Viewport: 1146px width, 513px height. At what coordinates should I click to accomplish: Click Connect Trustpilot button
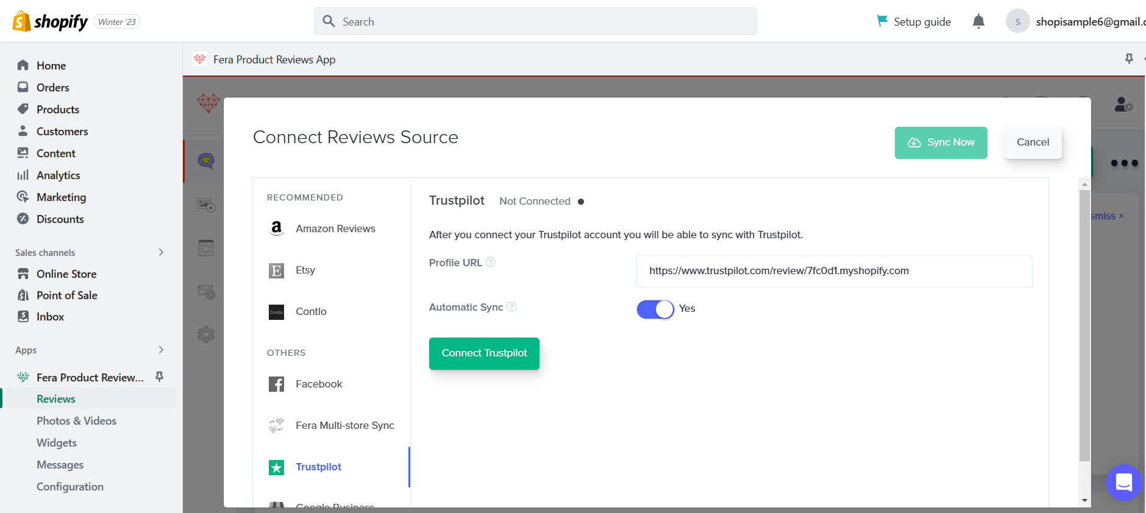[x=484, y=353]
